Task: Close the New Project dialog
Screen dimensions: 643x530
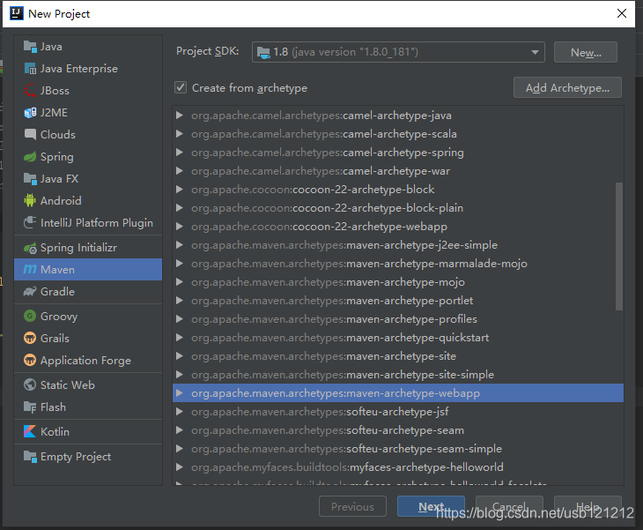Action: point(621,13)
